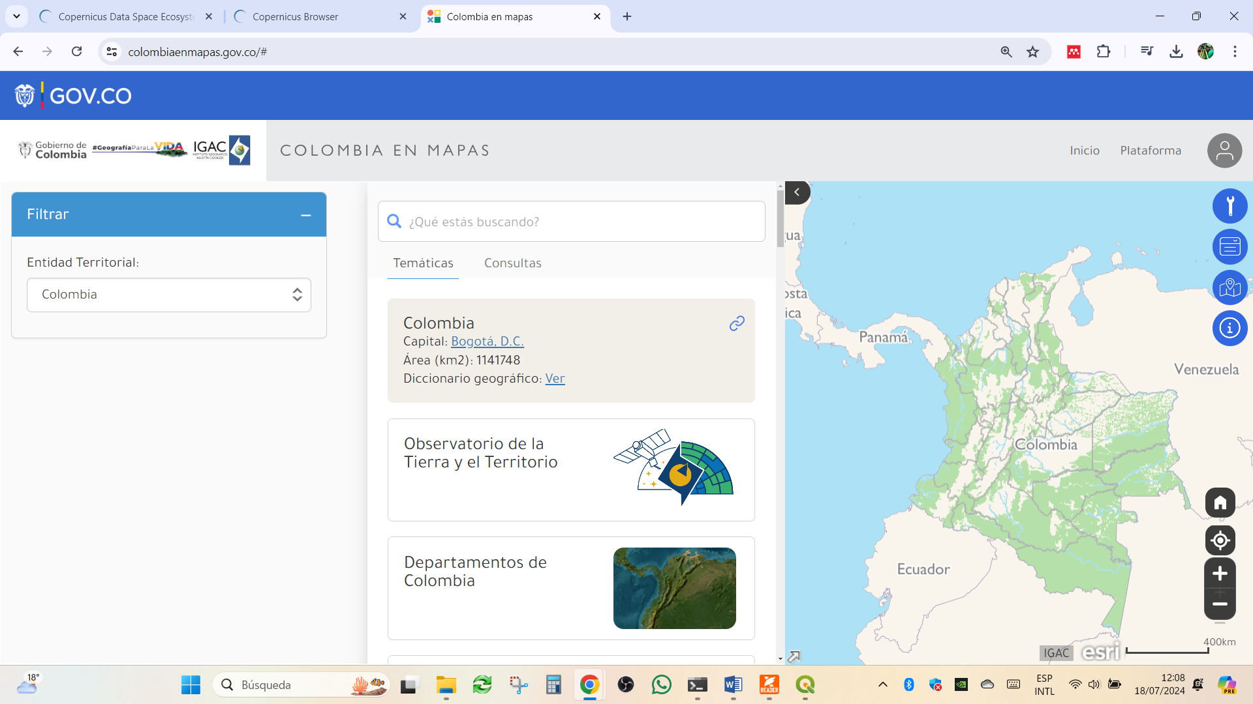Open the user profile avatar
Viewport: 1253px width, 704px height.
click(x=1224, y=151)
